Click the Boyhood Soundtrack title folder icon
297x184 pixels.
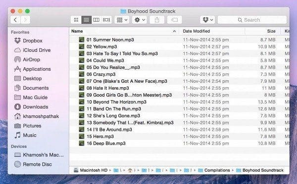pyautogui.click(x=123, y=11)
